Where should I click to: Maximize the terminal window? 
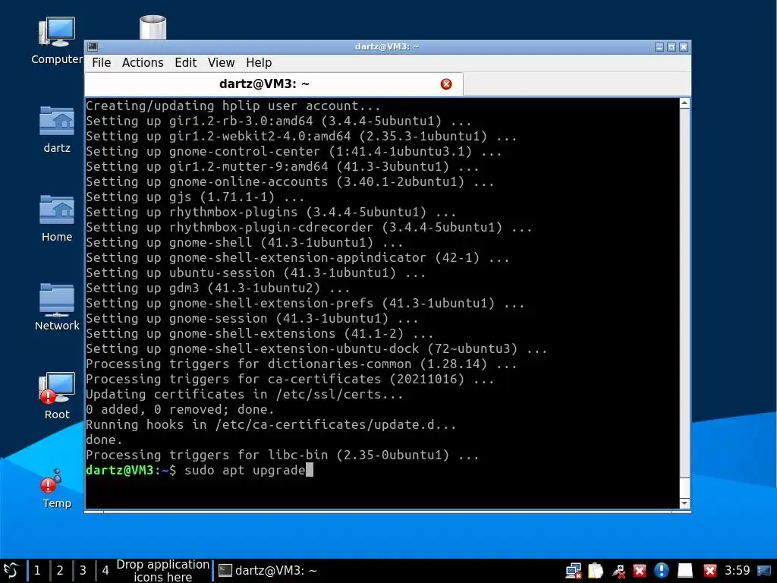[672, 46]
